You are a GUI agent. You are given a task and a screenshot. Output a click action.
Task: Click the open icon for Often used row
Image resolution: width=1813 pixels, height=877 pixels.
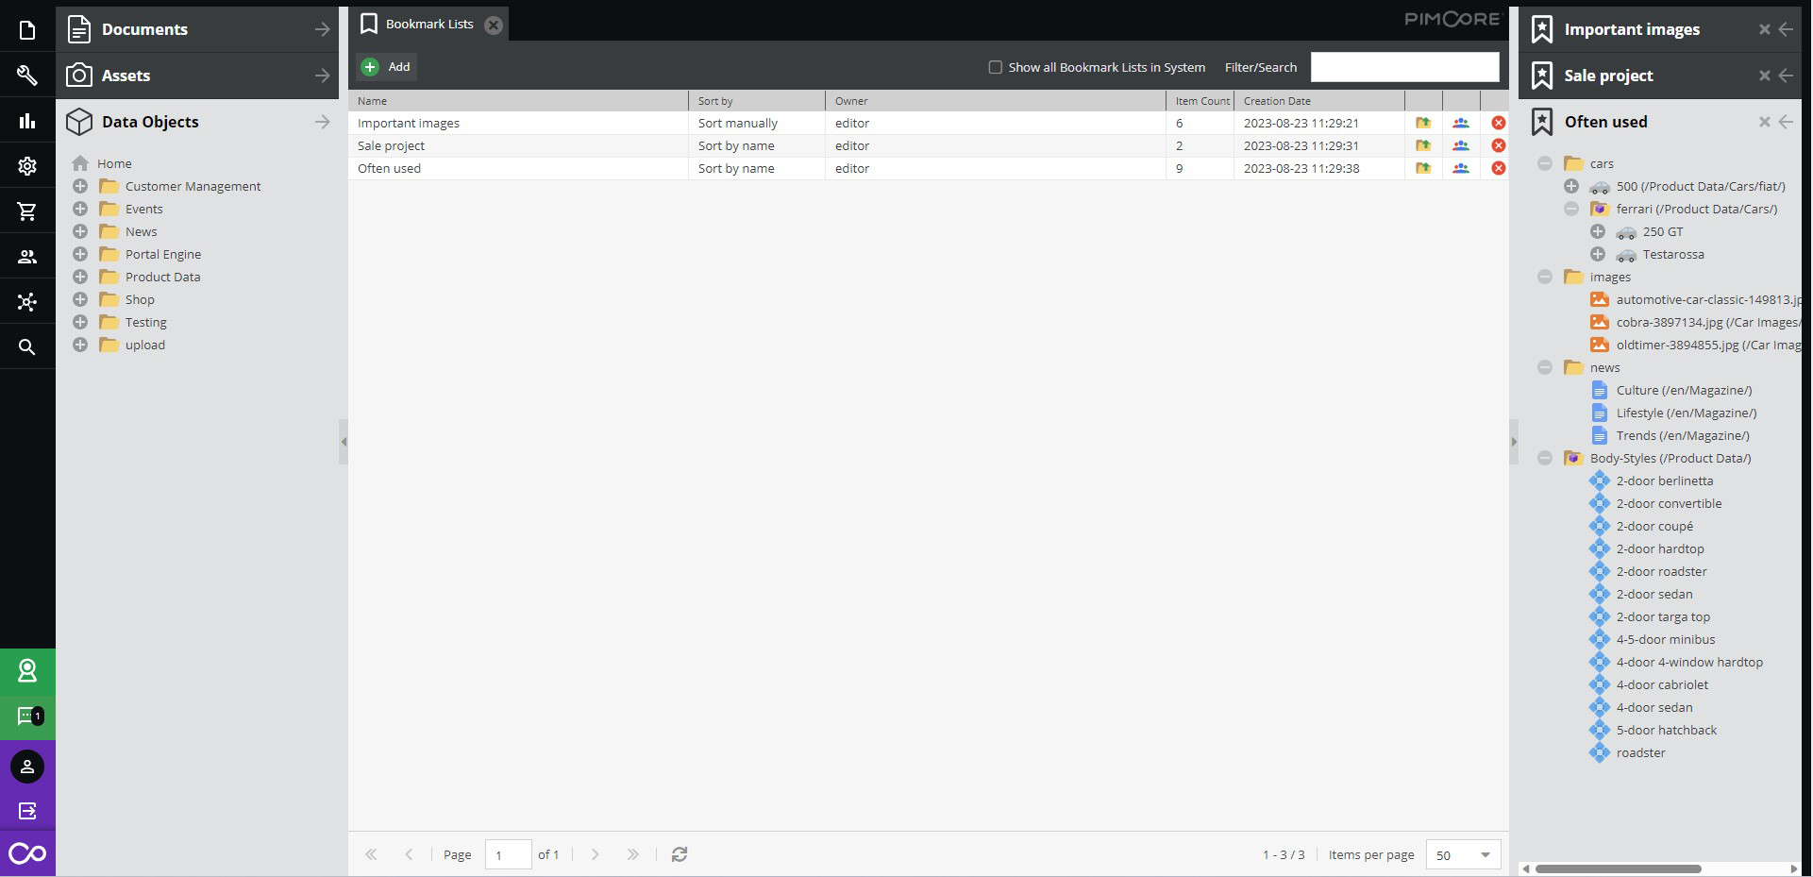click(x=1423, y=168)
